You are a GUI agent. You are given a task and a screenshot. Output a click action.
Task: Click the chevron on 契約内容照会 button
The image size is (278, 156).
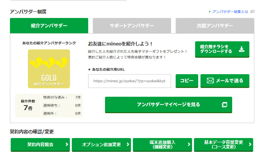click(67, 145)
